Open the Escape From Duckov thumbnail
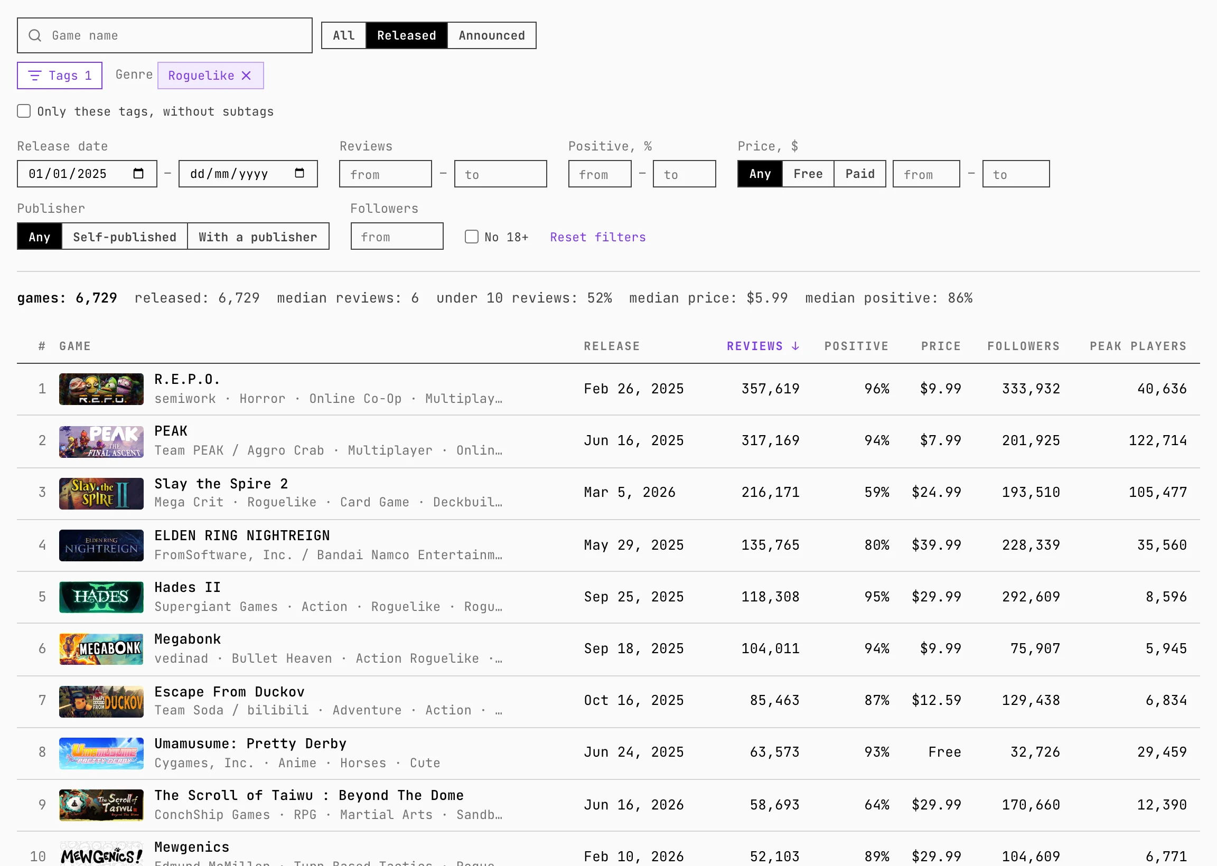The width and height of the screenshot is (1217, 866). (x=101, y=701)
